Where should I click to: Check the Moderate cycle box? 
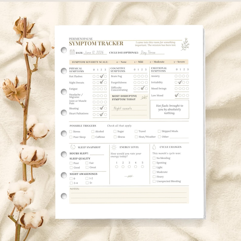coord(154,172)
